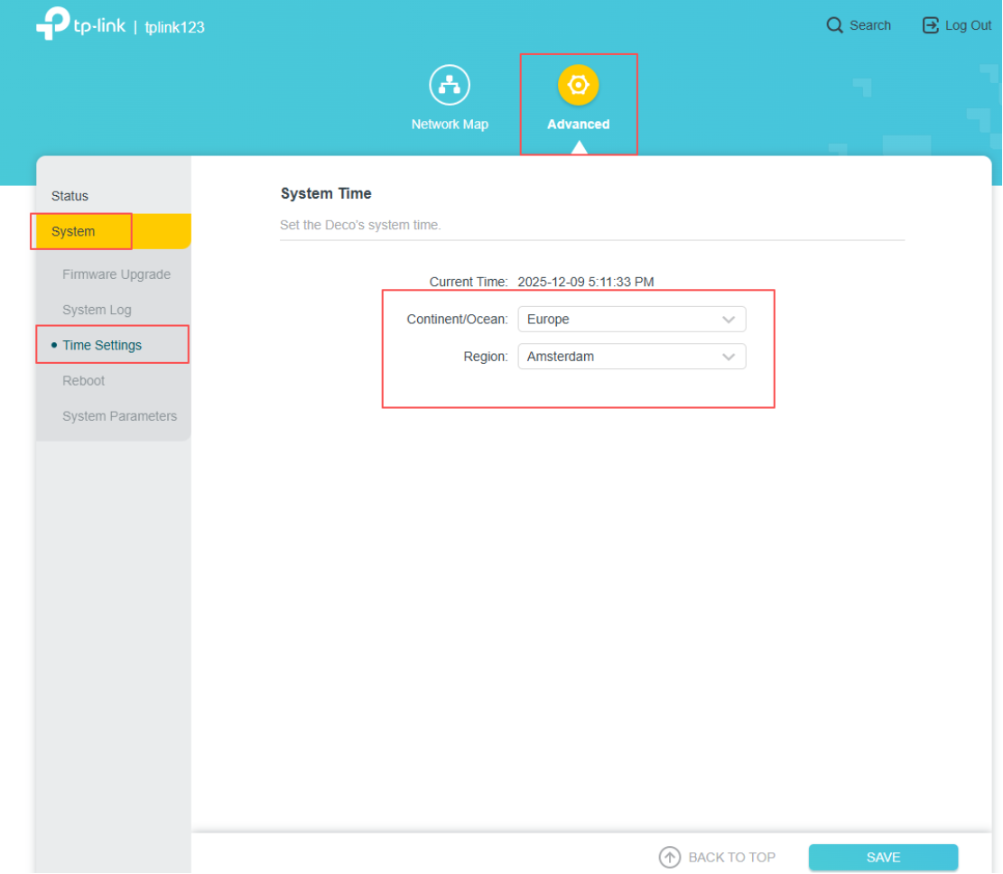Open System Log page
The image size is (1003, 874).
point(97,310)
